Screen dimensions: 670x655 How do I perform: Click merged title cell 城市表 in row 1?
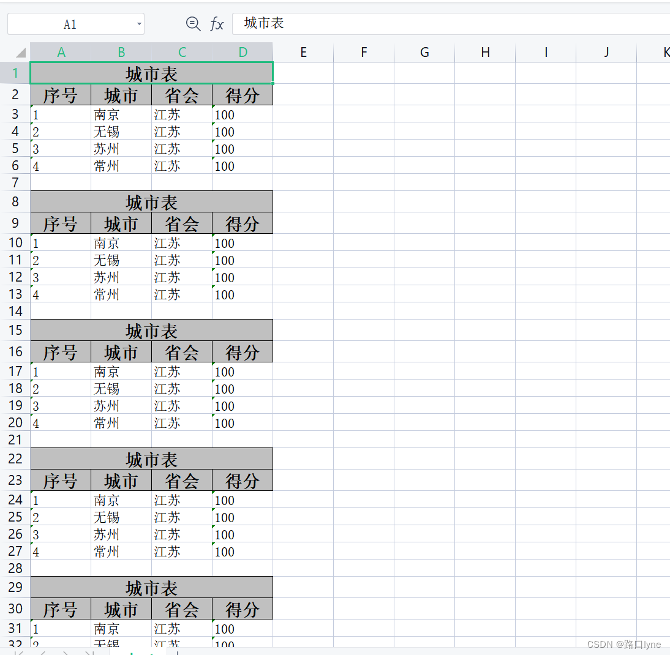pos(152,73)
